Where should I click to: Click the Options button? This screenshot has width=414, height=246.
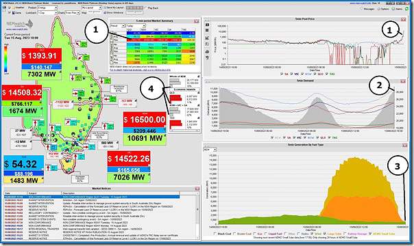[x=383, y=9]
